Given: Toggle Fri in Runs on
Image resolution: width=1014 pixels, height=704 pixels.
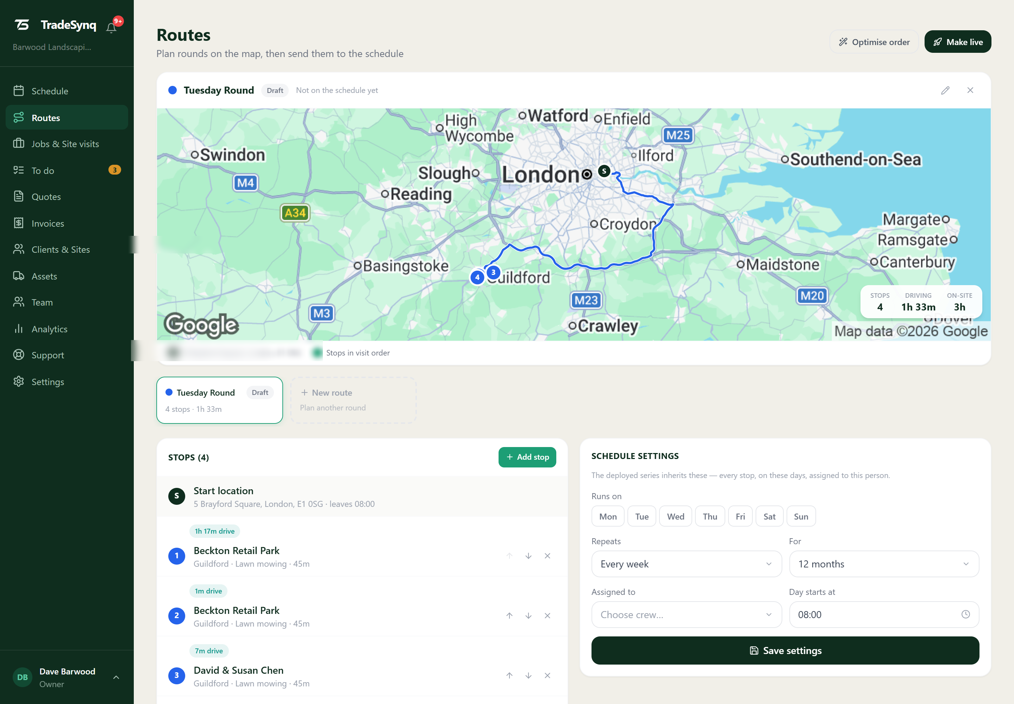Looking at the screenshot, I should click(740, 516).
